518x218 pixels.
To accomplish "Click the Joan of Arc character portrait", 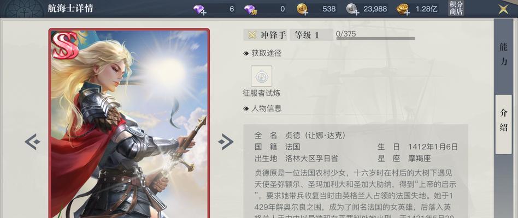I will [x=129, y=124].
